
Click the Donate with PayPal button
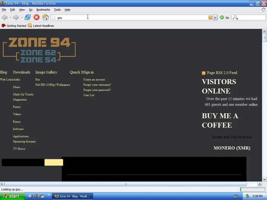[x=232, y=137]
